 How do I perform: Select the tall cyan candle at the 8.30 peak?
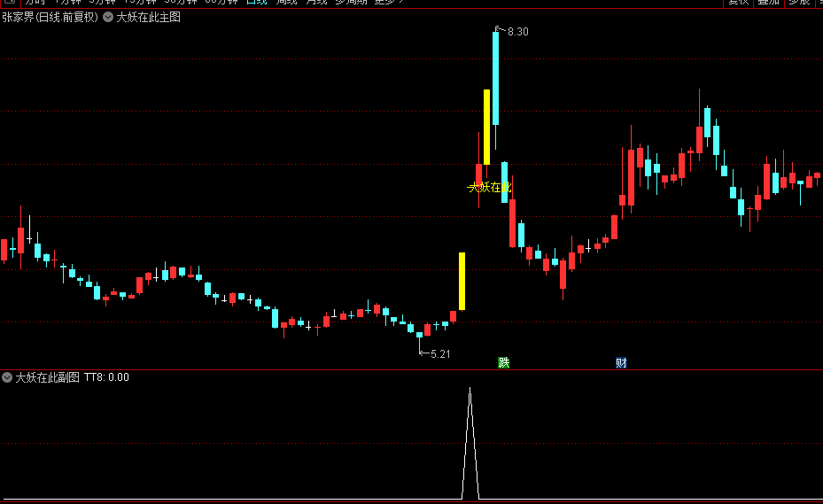click(495, 79)
